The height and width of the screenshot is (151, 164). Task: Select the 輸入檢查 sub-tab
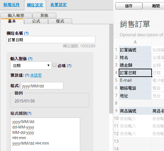click(x=16, y=16)
